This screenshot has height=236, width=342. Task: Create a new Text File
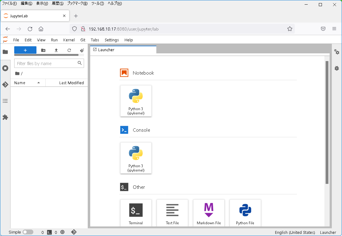[x=172, y=213]
